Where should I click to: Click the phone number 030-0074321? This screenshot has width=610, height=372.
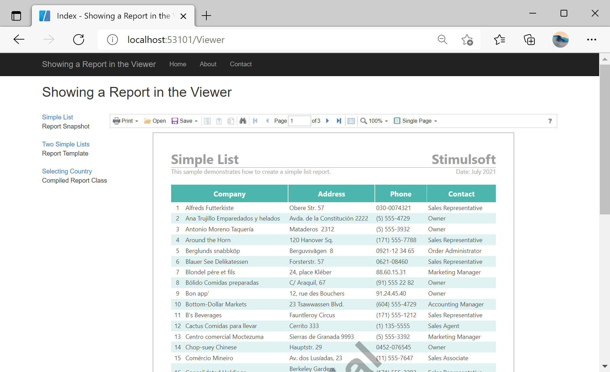[393, 208]
